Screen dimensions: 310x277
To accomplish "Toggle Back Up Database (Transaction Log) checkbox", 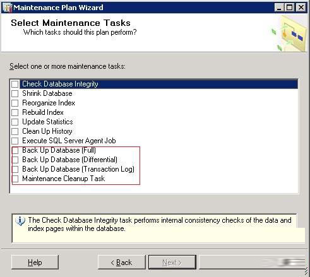I will [x=15, y=169].
